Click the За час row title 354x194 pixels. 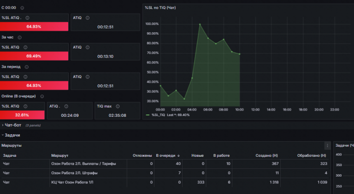click(x=7, y=37)
